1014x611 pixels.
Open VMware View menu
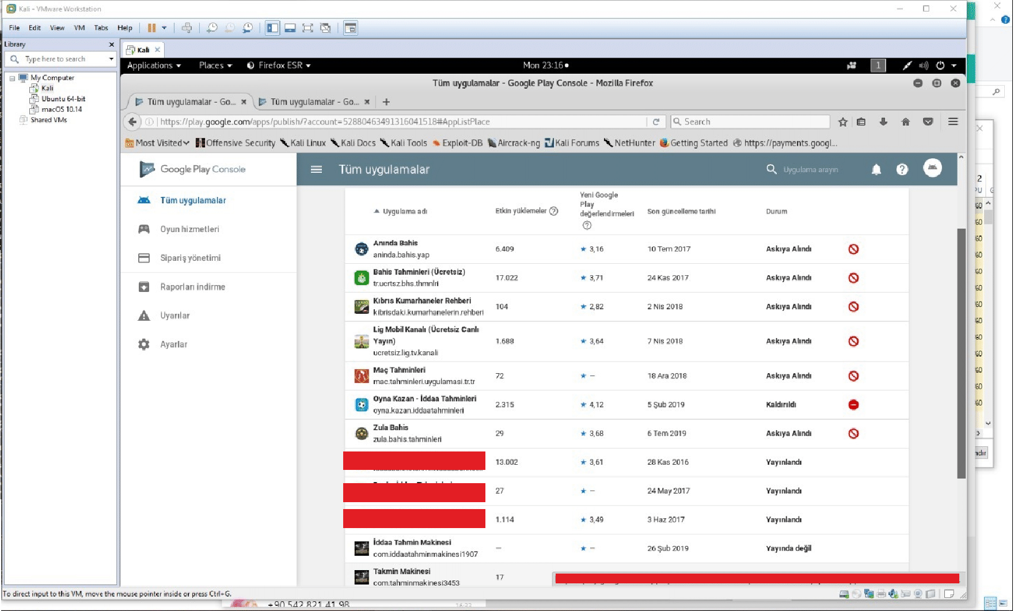coord(57,28)
